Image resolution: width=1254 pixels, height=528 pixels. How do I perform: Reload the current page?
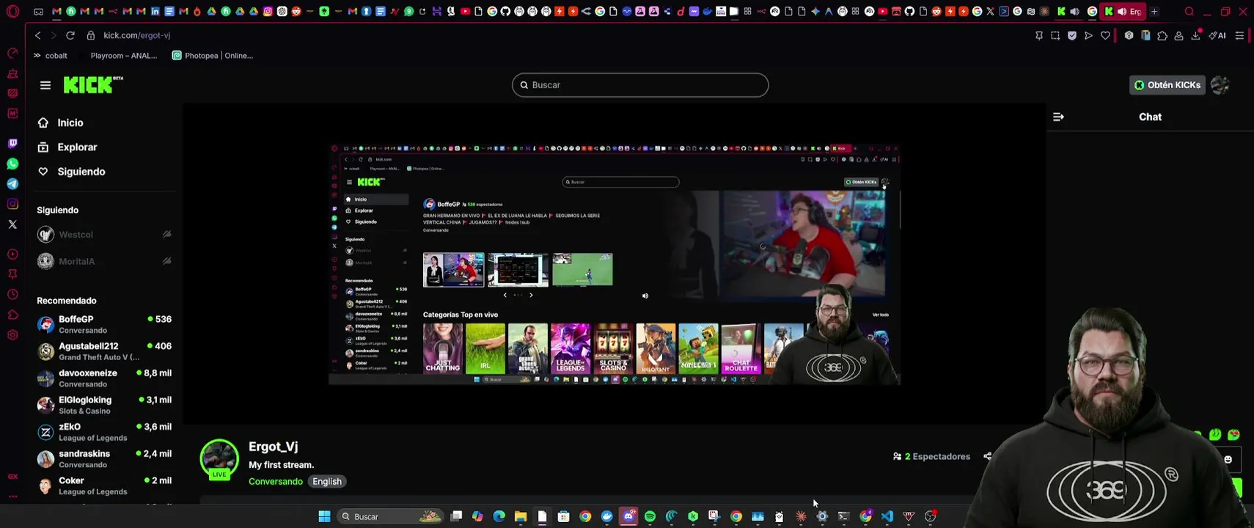[70, 35]
